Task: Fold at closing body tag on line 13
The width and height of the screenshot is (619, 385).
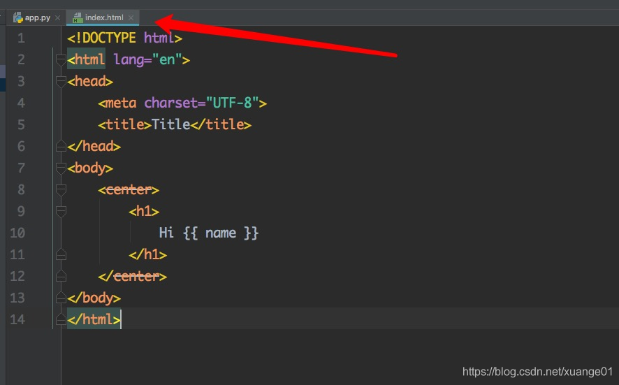Action: (x=61, y=298)
